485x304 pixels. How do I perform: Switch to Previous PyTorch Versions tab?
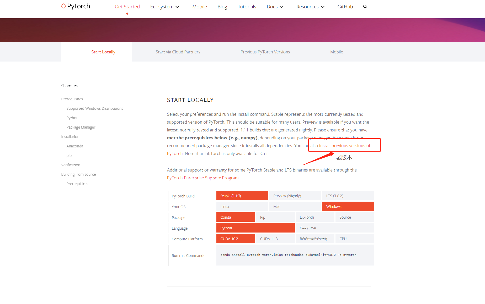265,52
